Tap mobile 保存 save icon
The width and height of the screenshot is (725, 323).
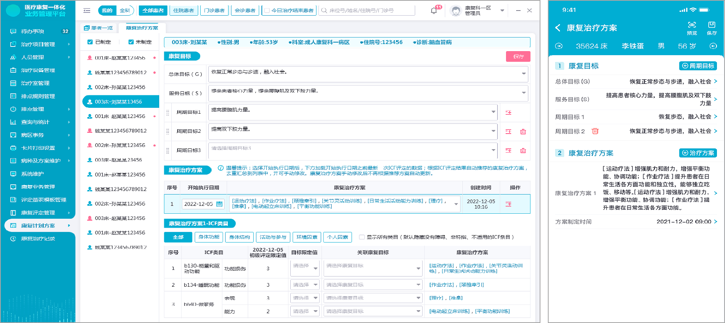(712, 28)
